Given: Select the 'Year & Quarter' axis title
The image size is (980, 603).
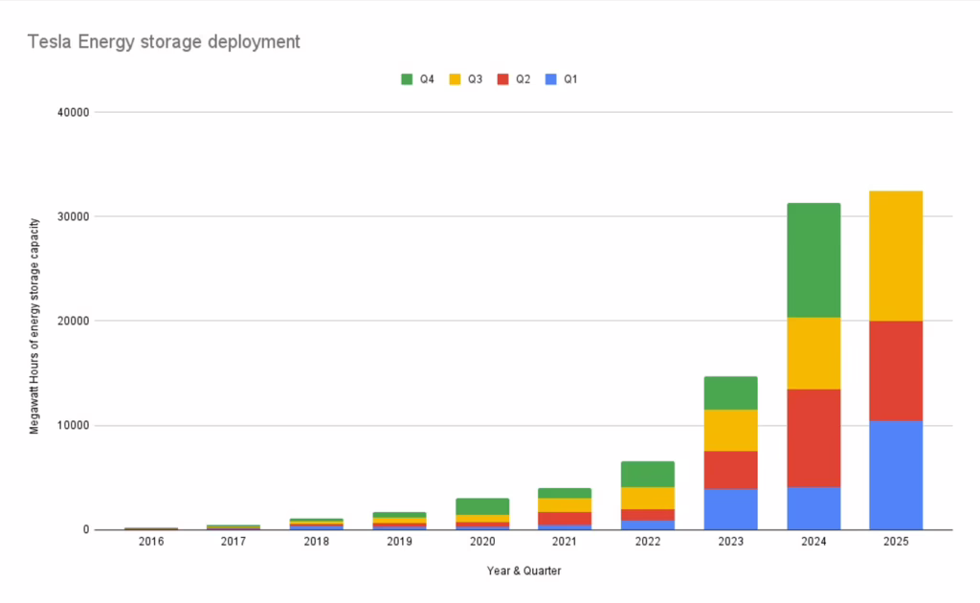Looking at the screenshot, I should click(524, 571).
